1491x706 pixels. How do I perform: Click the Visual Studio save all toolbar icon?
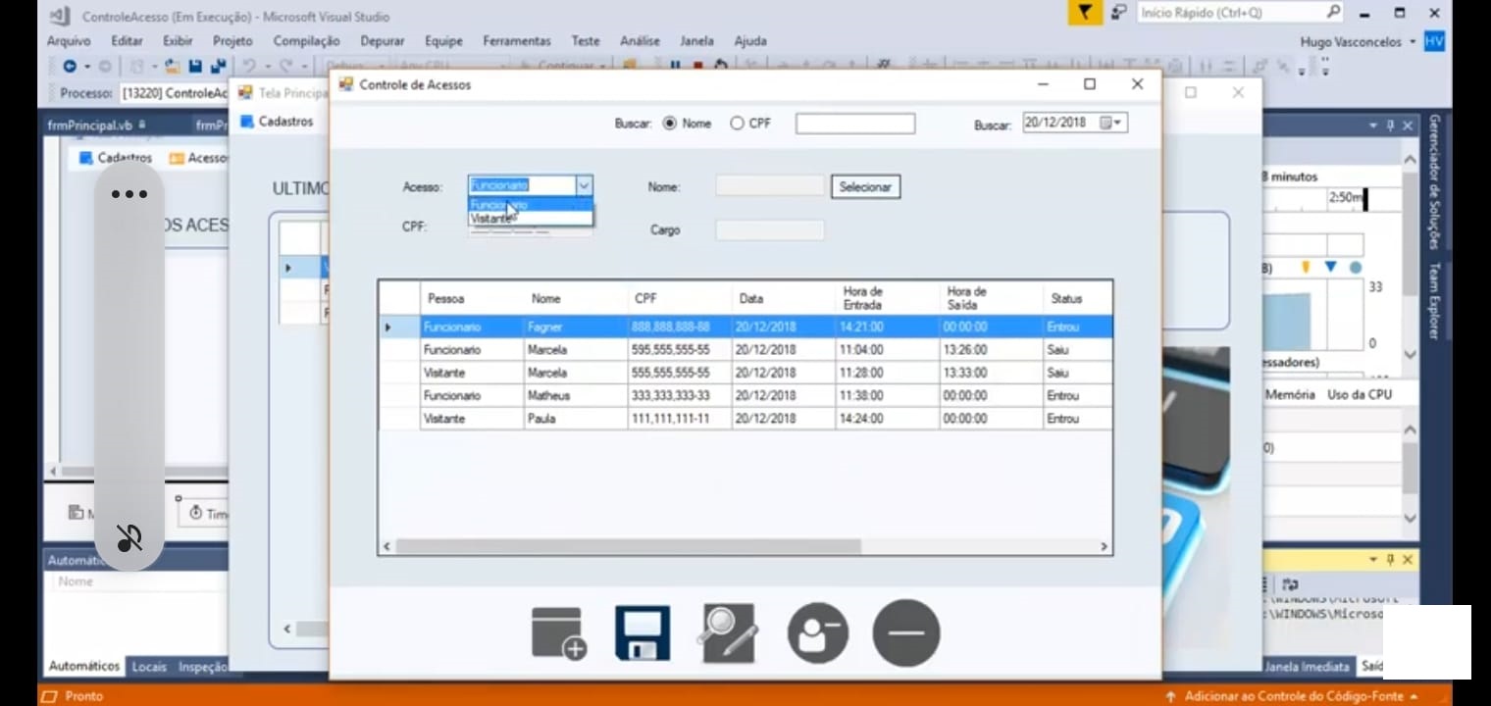(x=217, y=67)
